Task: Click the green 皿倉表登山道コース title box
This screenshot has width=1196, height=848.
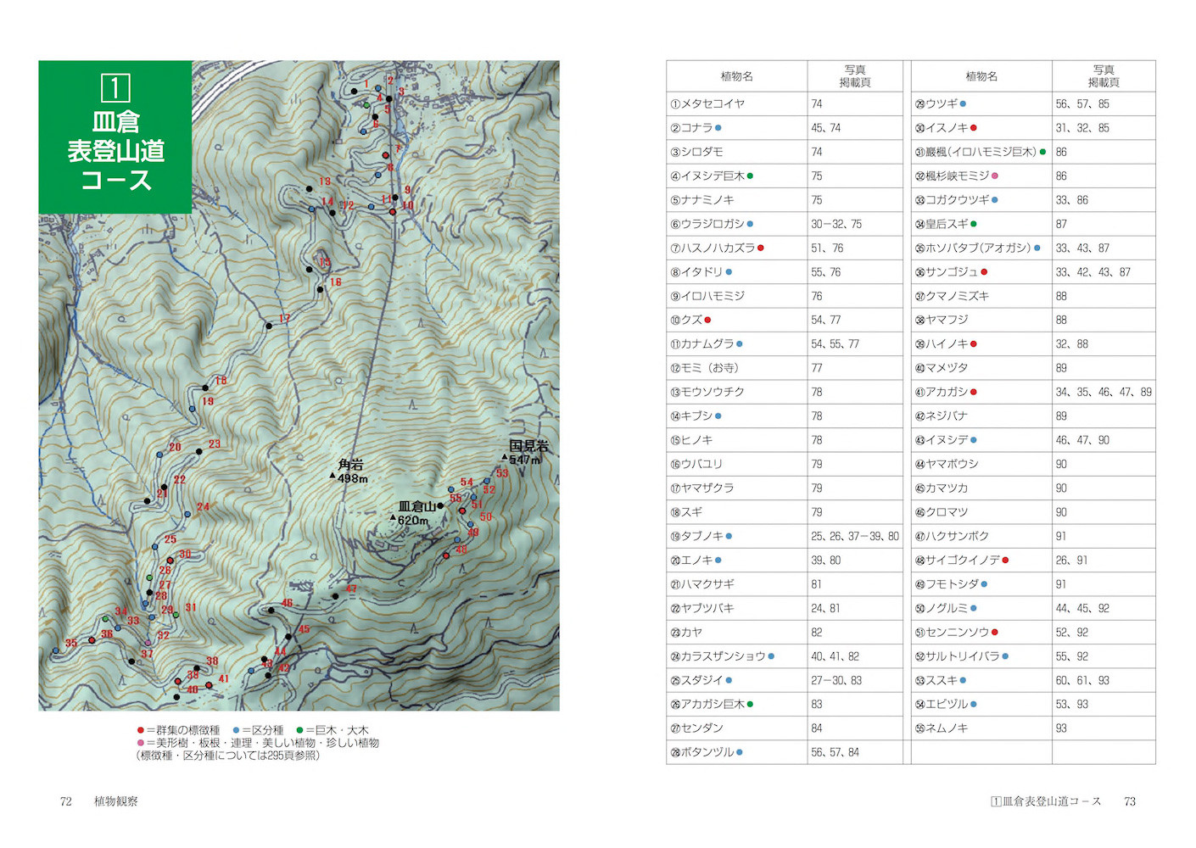Action: [x=115, y=137]
